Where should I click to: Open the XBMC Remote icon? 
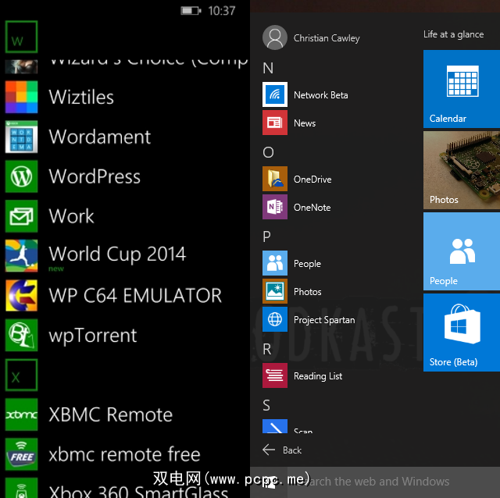(x=21, y=414)
